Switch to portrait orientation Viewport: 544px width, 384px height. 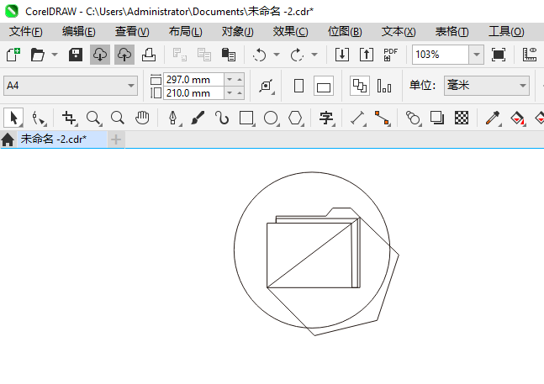tap(298, 86)
